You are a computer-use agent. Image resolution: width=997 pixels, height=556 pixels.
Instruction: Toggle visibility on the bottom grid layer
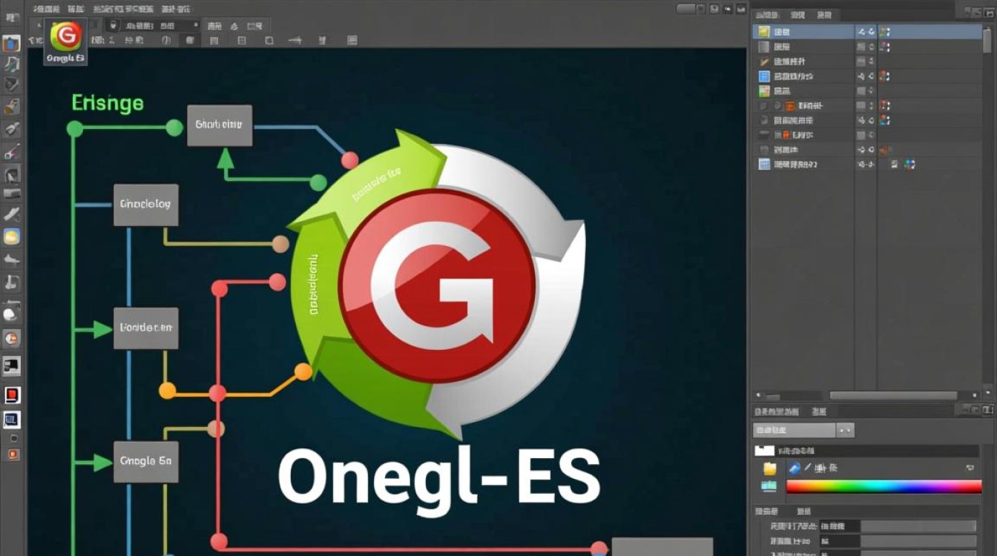click(861, 163)
